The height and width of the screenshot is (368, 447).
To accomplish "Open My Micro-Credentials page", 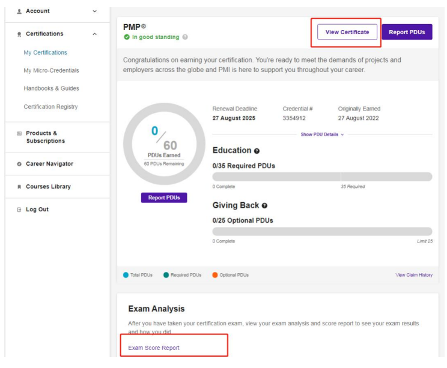I will (51, 70).
